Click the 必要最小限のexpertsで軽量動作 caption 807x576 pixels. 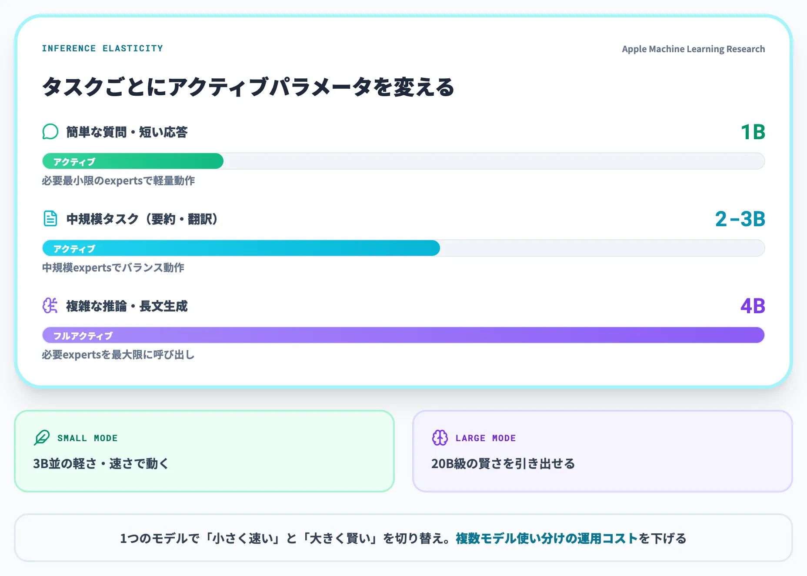click(x=118, y=181)
